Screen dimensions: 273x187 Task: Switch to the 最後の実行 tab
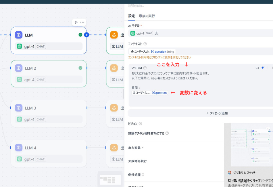147,16
